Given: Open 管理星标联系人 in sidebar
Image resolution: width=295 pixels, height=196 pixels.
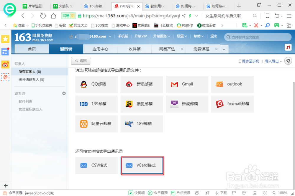Looking at the screenshot, I should 30,109.
